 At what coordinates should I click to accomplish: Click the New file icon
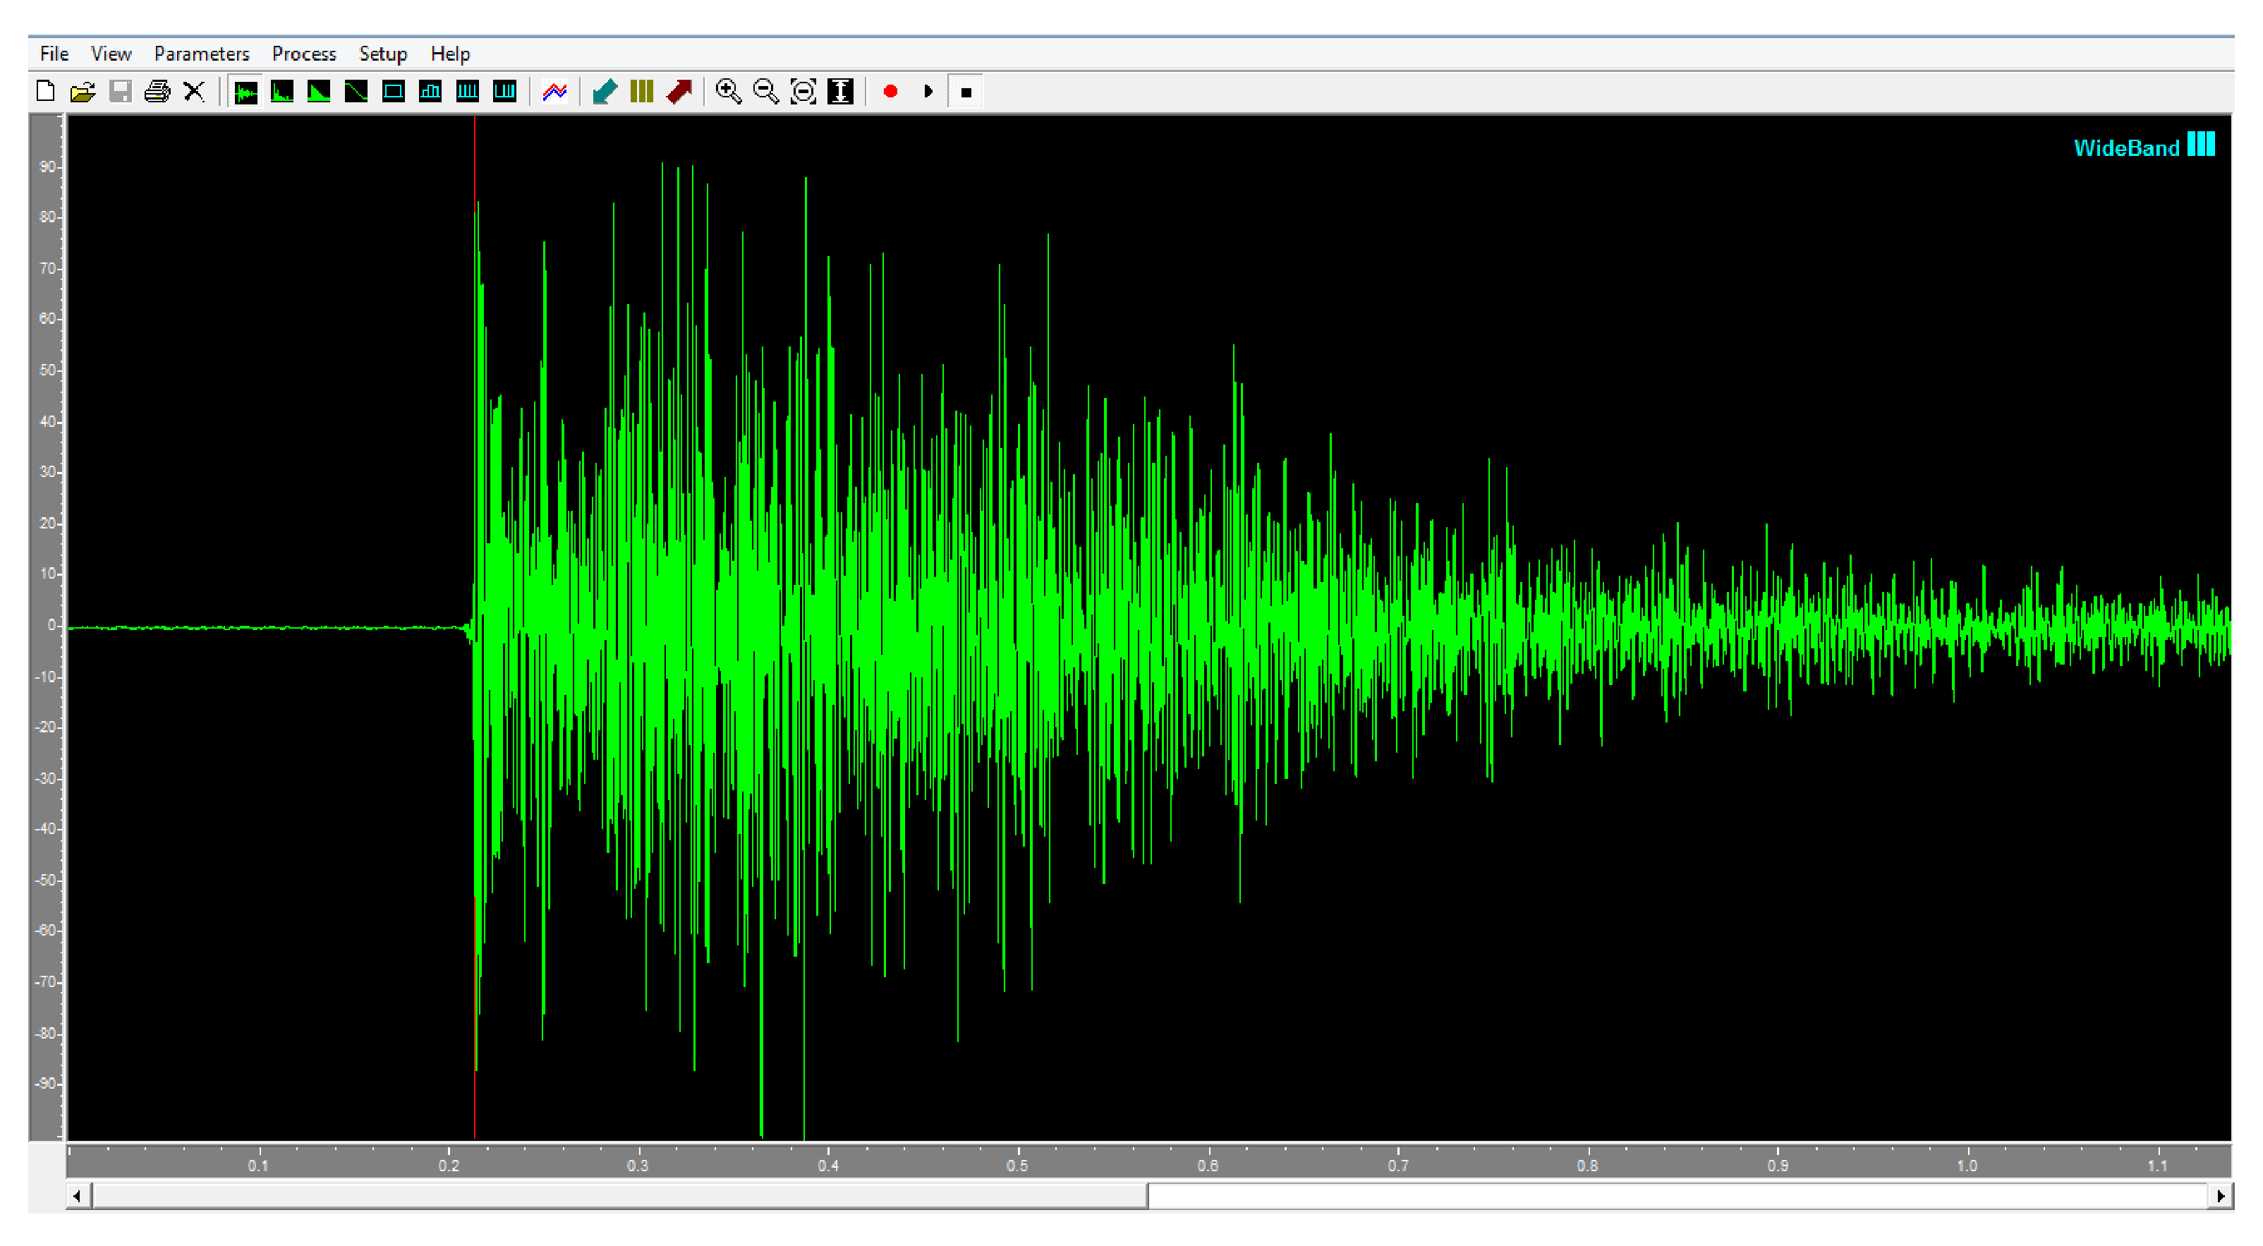(x=46, y=92)
